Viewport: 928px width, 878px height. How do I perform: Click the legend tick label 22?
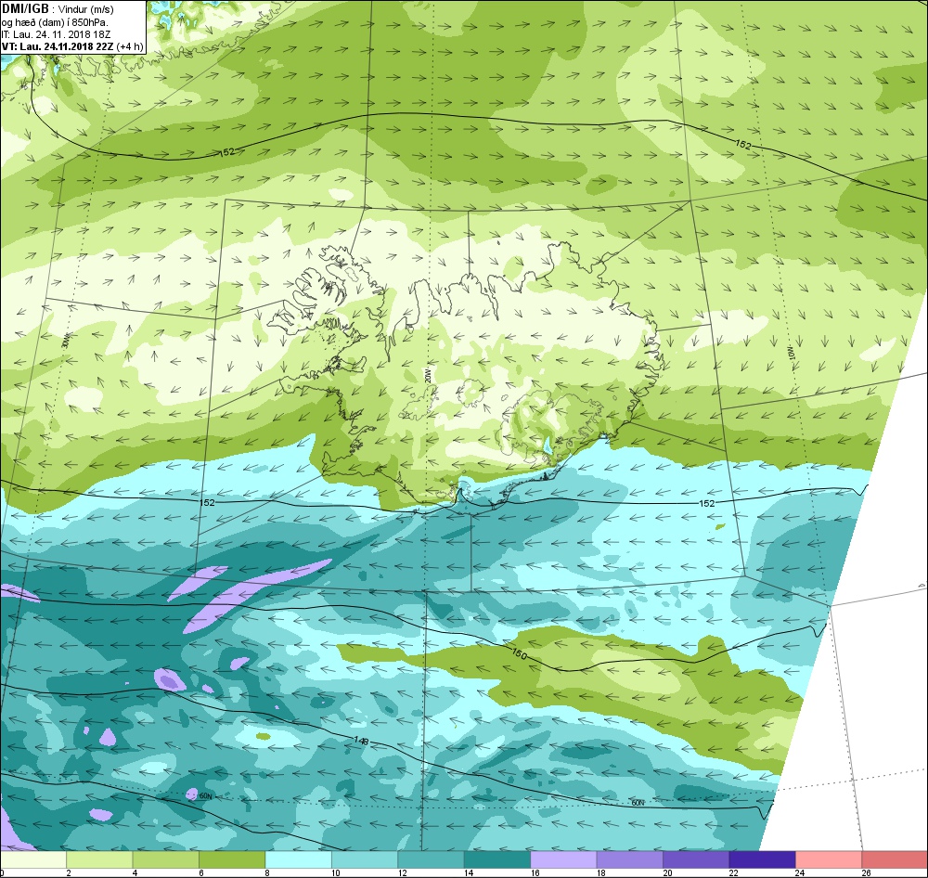tap(733, 872)
